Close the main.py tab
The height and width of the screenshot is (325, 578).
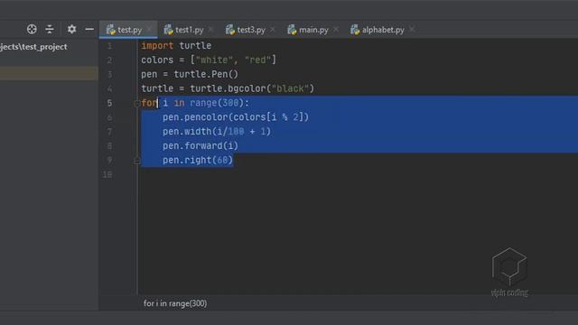click(x=336, y=29)
